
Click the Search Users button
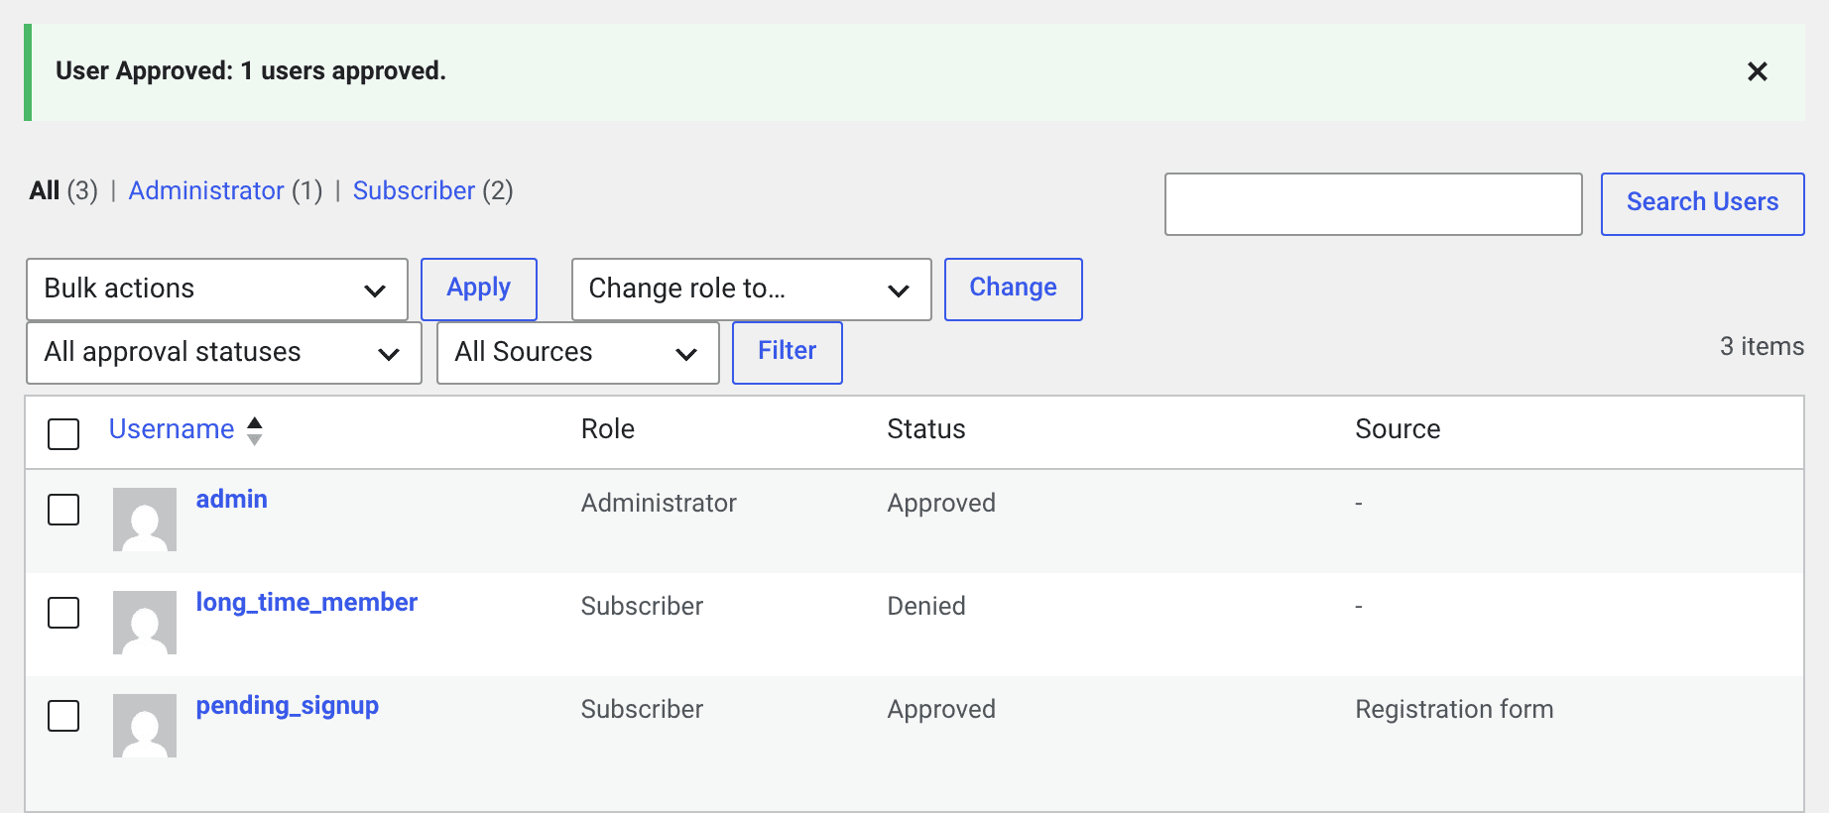point(1702,204)
